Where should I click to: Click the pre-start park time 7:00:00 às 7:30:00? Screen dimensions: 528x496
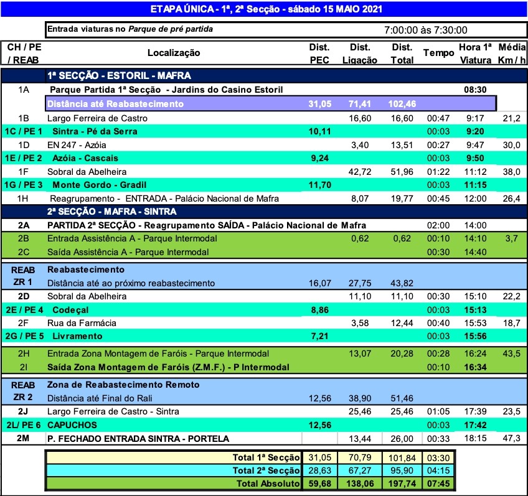click(426, 30)
